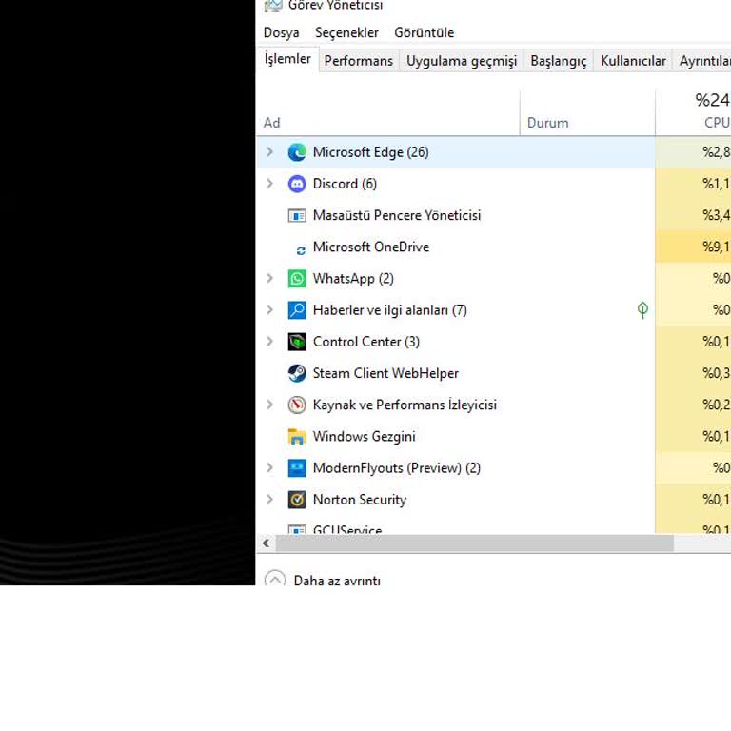Click the Microsoft Edge process icon
The height and width of the screenshot is (731, 731).
point(297,152)
